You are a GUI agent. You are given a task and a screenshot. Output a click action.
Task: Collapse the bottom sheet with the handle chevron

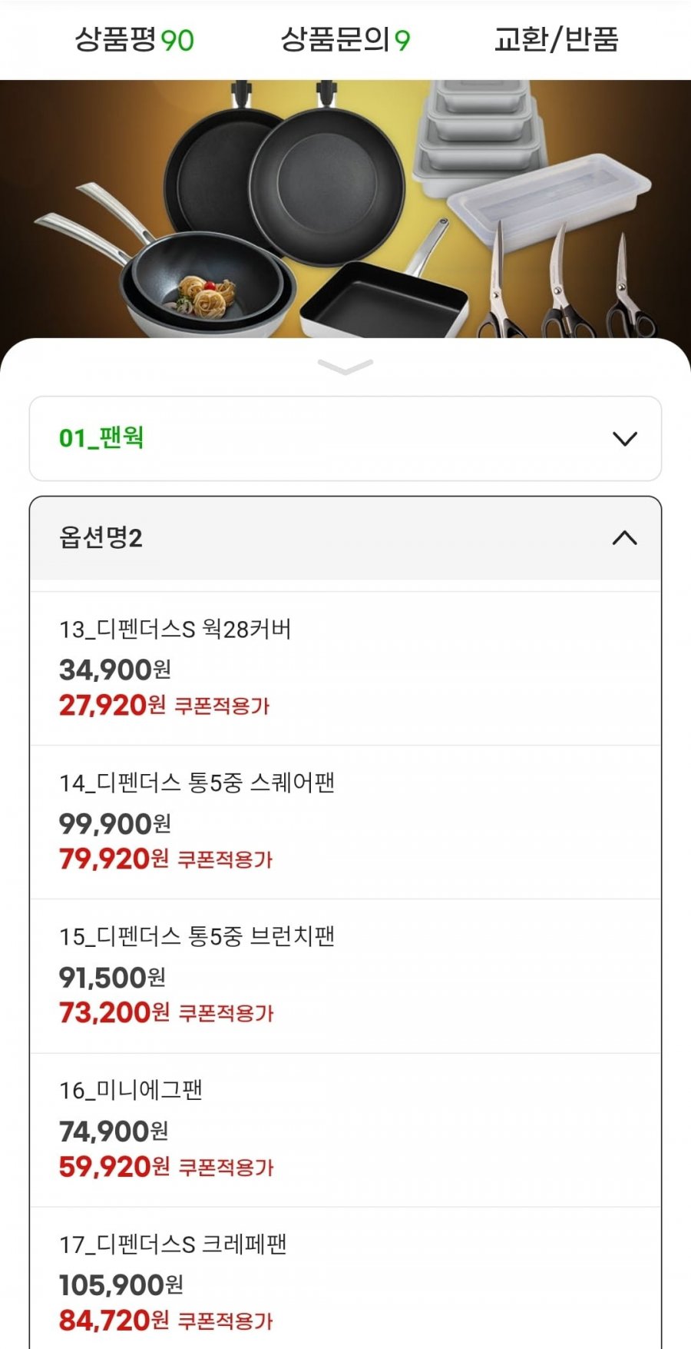point(345,367)
